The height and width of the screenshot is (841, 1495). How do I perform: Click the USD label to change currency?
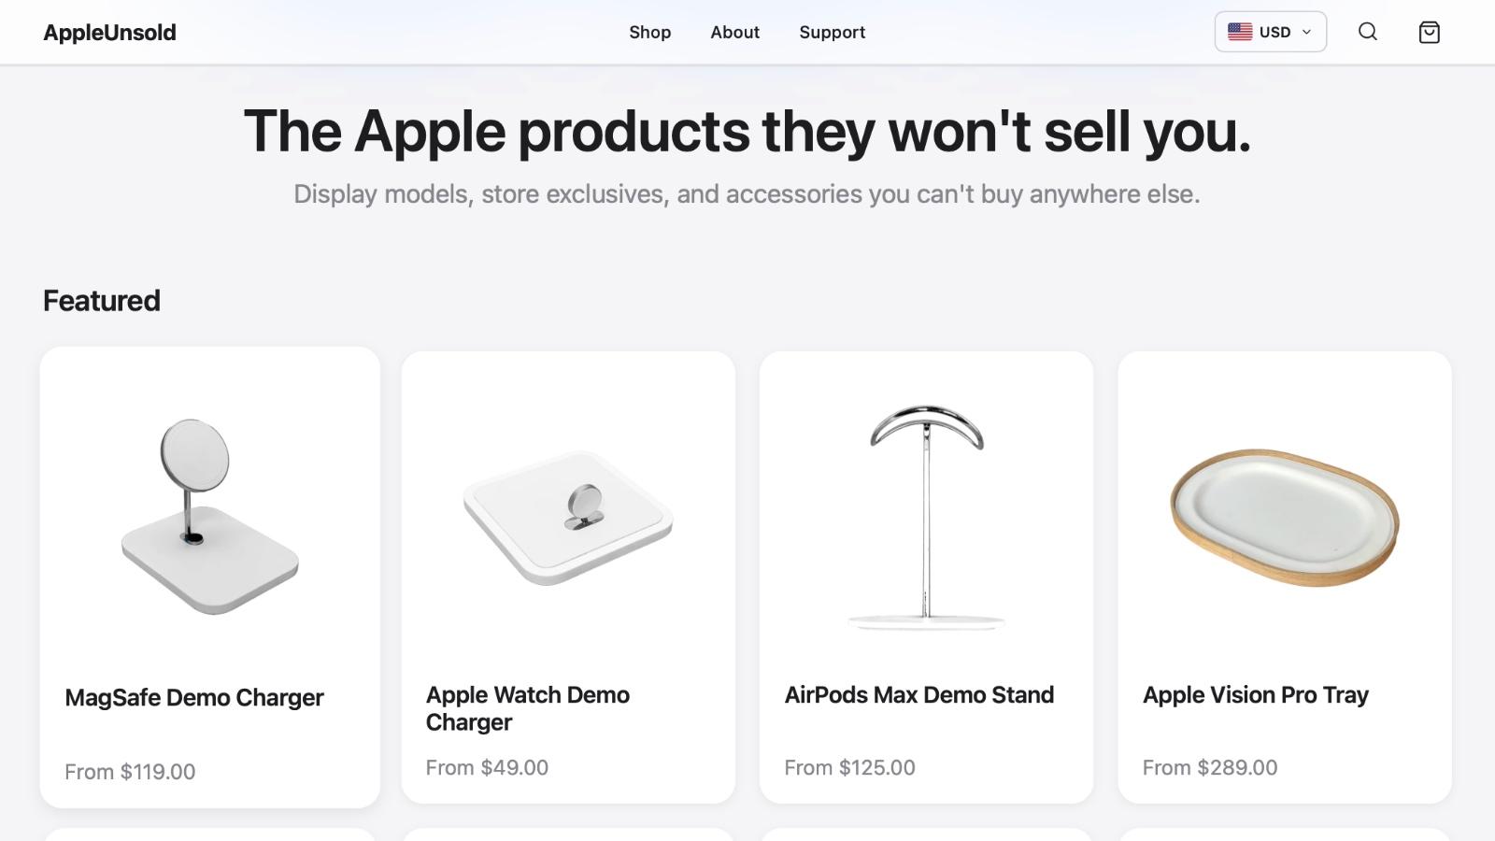(x=1274, y=31)
